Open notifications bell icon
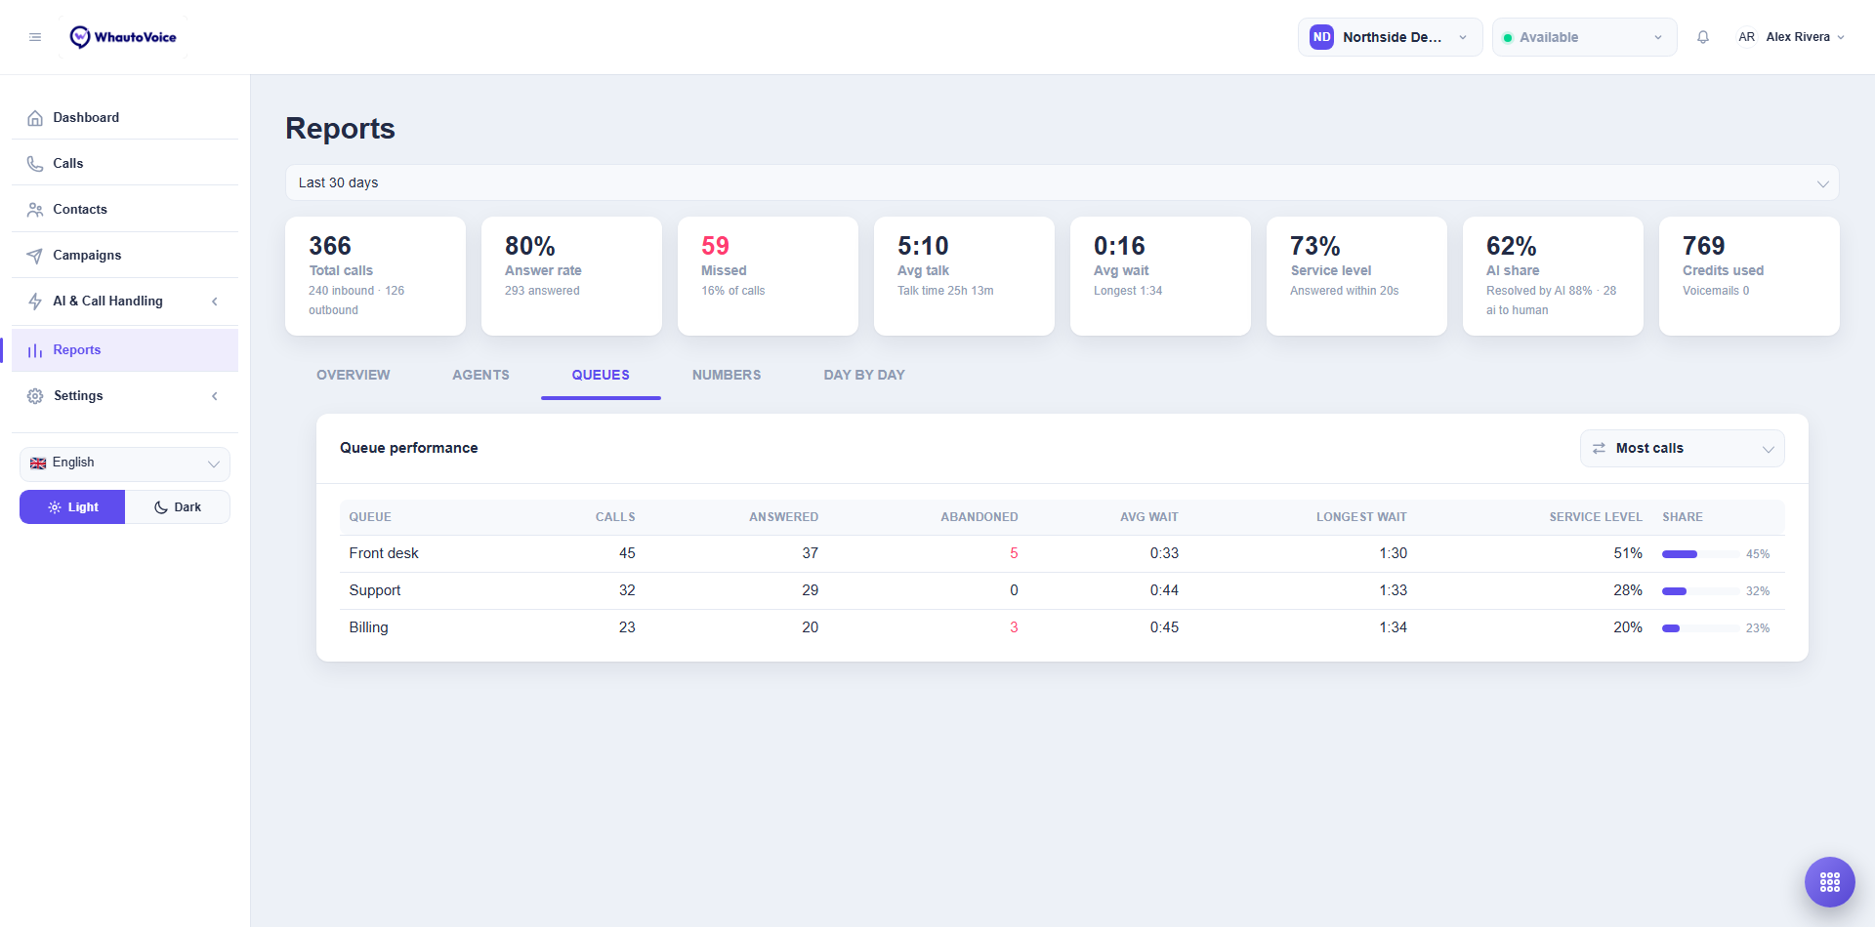 tap(1703, 37)
